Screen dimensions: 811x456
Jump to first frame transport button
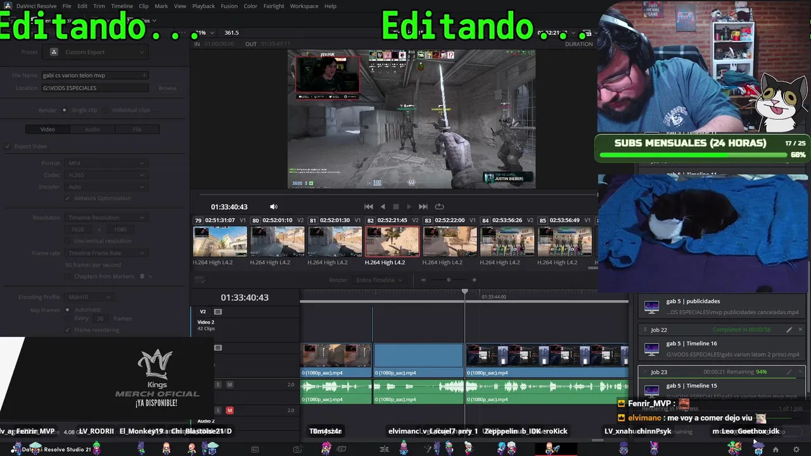(369, 206)
